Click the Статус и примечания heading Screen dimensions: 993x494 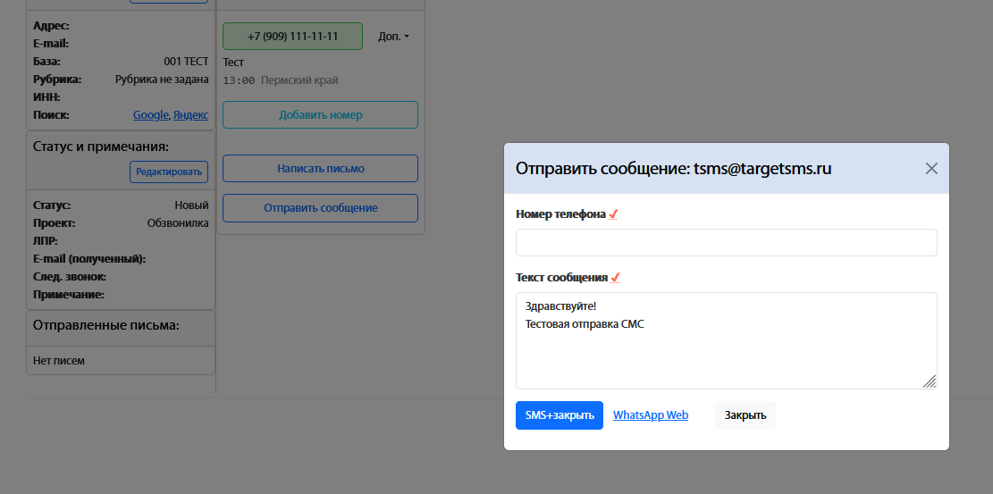tap(101, 147)
